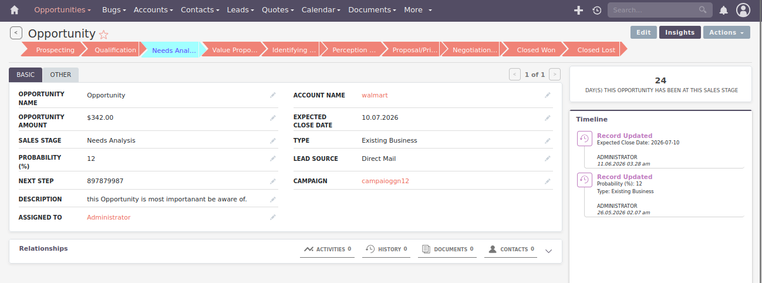The image size is (762, 283).
Task: Go to previous record arrow
Action: [515, 75]
